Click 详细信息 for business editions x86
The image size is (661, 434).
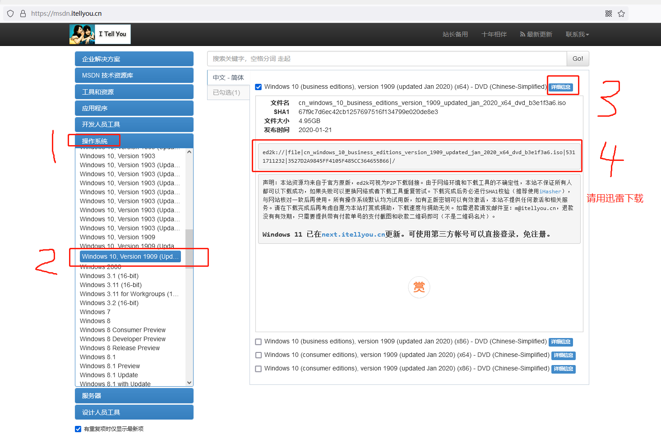(561, 342)
